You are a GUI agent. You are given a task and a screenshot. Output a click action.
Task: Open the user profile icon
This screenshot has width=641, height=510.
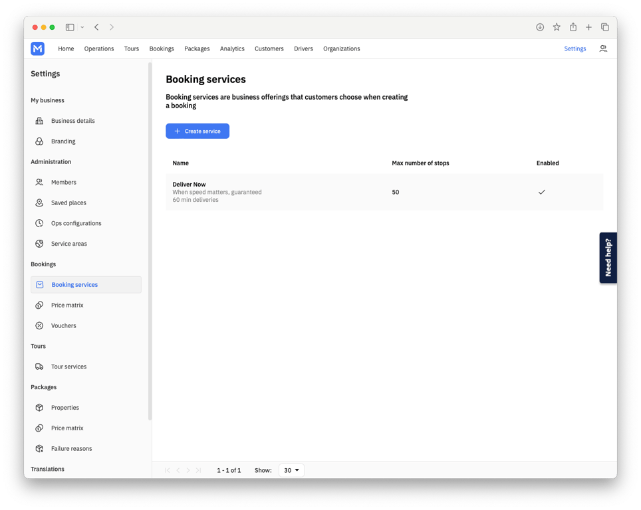[603, 48]
